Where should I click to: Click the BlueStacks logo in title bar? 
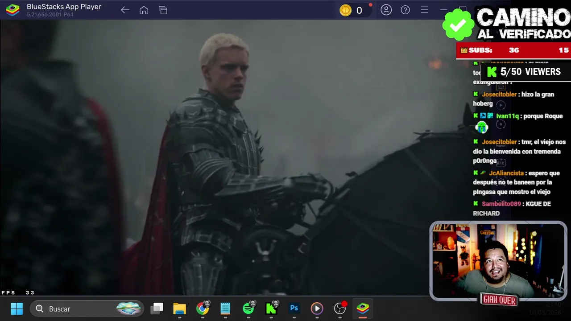[12, 10]
